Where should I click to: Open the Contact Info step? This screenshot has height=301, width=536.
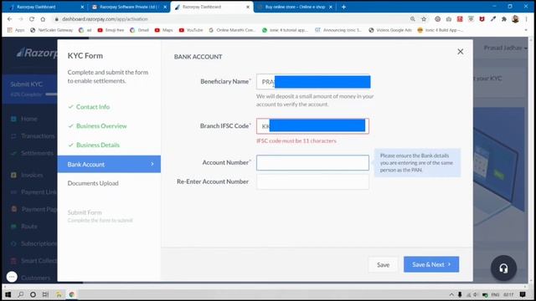pyautogui.click(x=93, y=107)
